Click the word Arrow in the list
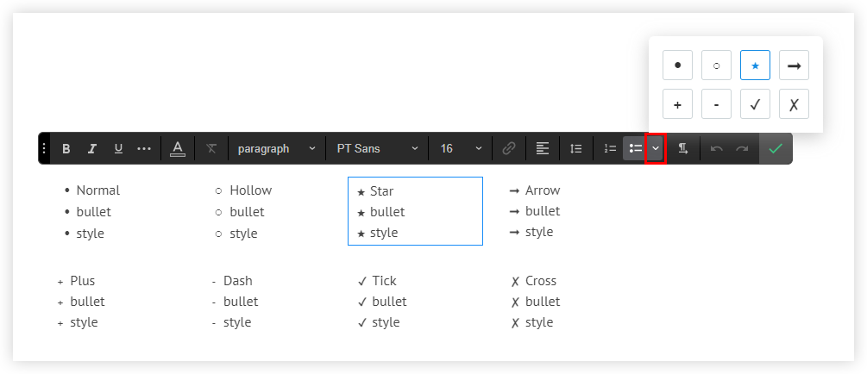867x374 pixels. [x=543, y=190]
